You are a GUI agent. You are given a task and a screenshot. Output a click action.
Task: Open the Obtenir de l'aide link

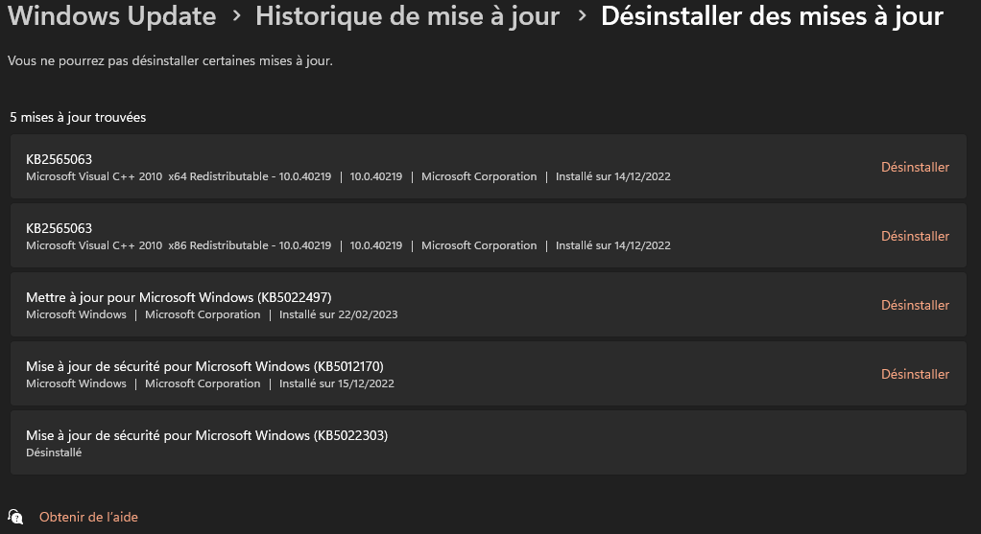tap(88, 517)
